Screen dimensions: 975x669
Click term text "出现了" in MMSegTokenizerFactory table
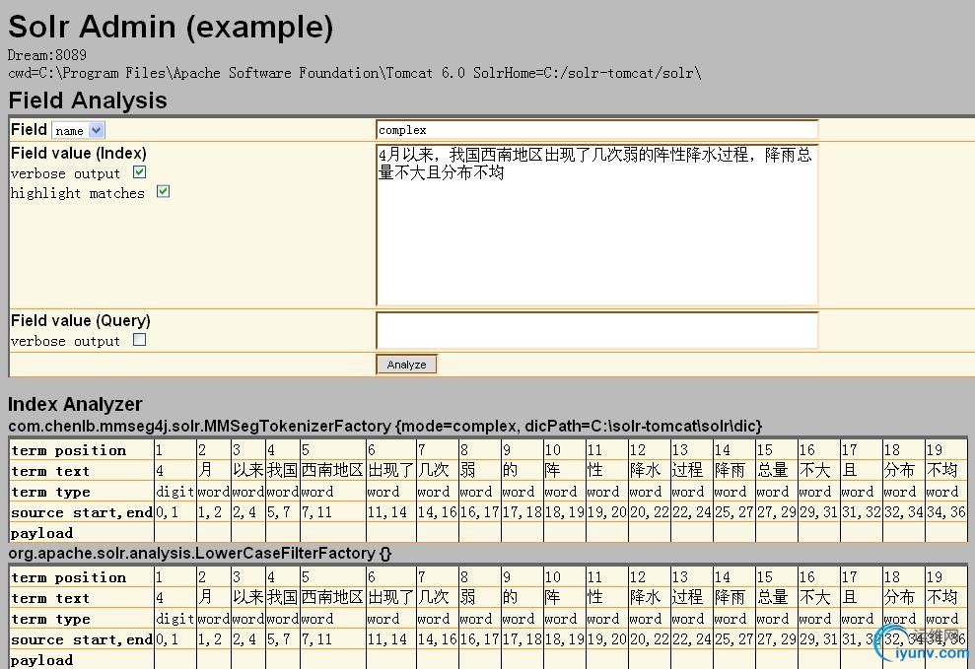tap(391, 470)
